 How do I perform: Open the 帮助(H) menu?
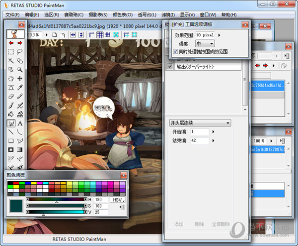coord(229,15)
